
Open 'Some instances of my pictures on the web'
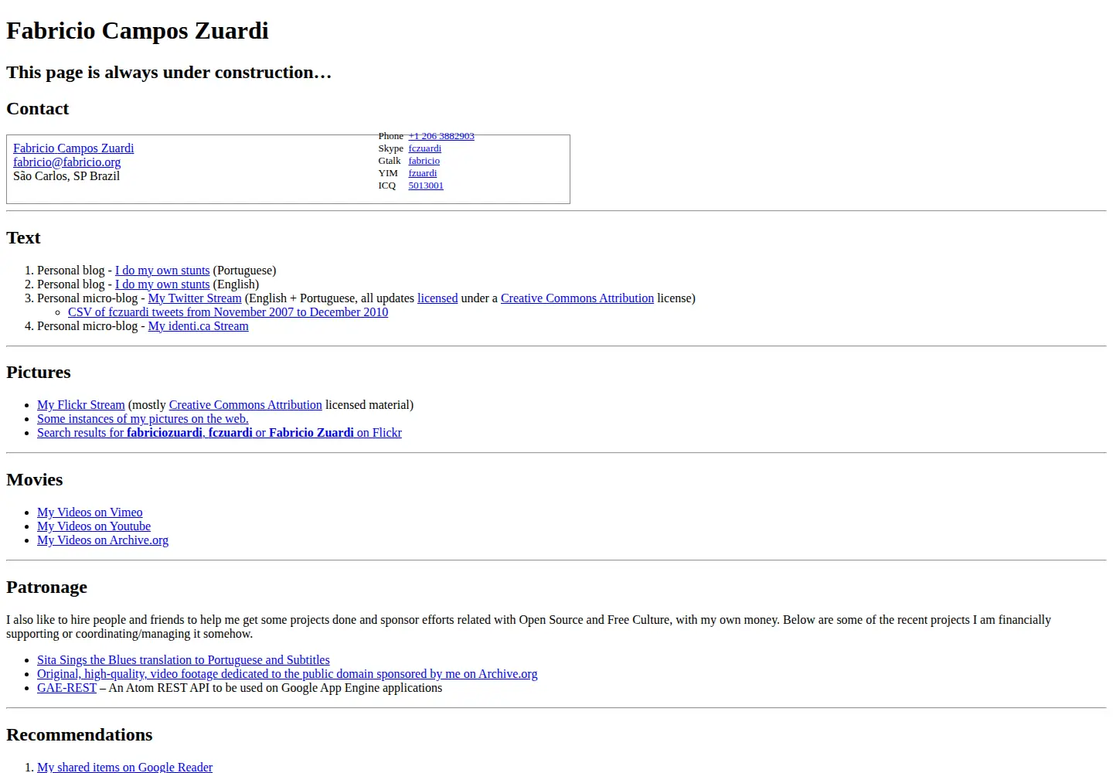143,419
